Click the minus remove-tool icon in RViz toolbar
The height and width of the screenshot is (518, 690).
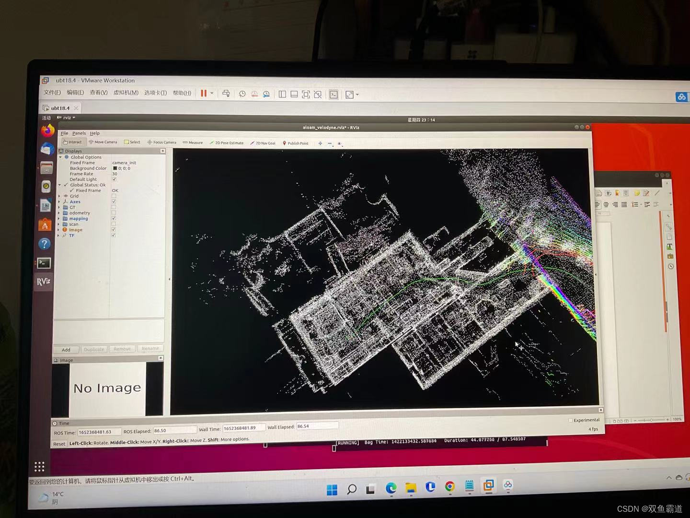pyautogui.click(x=330, y=143)
